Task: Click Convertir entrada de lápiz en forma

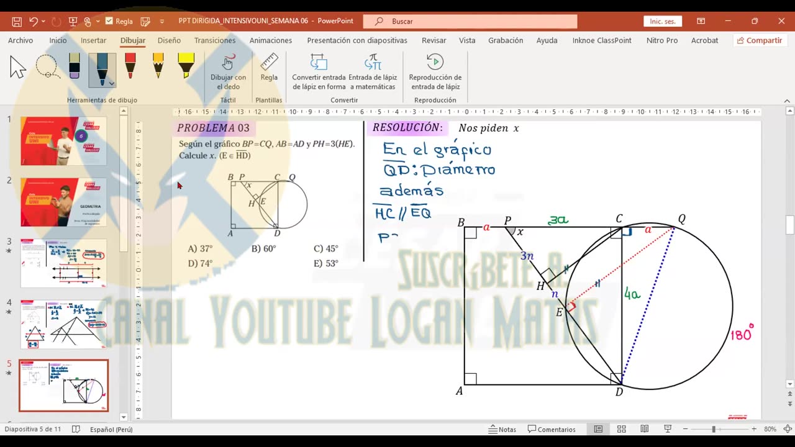Action: coord(319,72)
